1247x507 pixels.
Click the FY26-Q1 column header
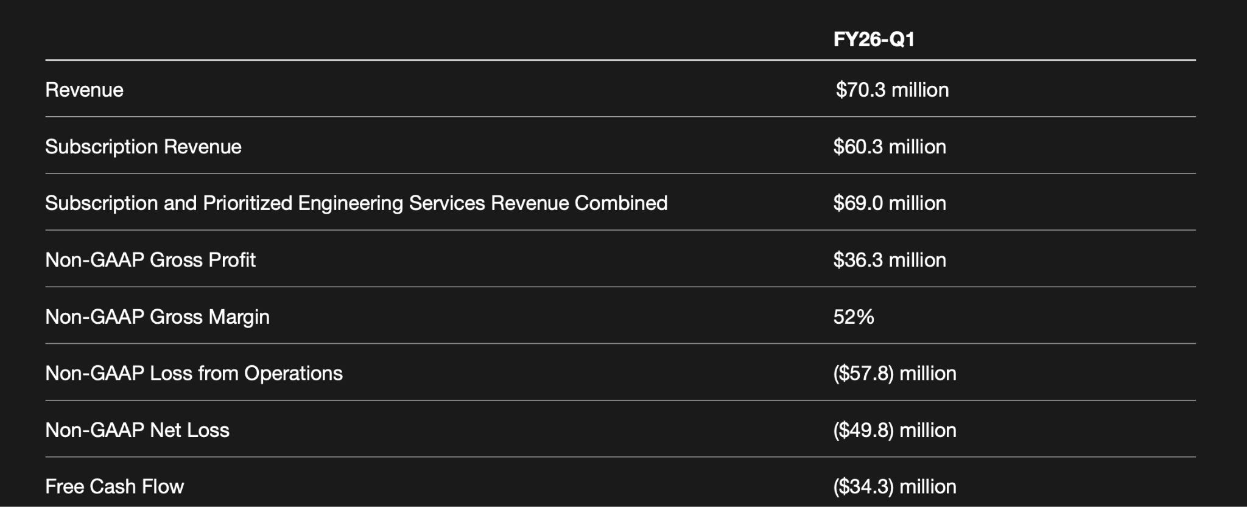point(874,40)
